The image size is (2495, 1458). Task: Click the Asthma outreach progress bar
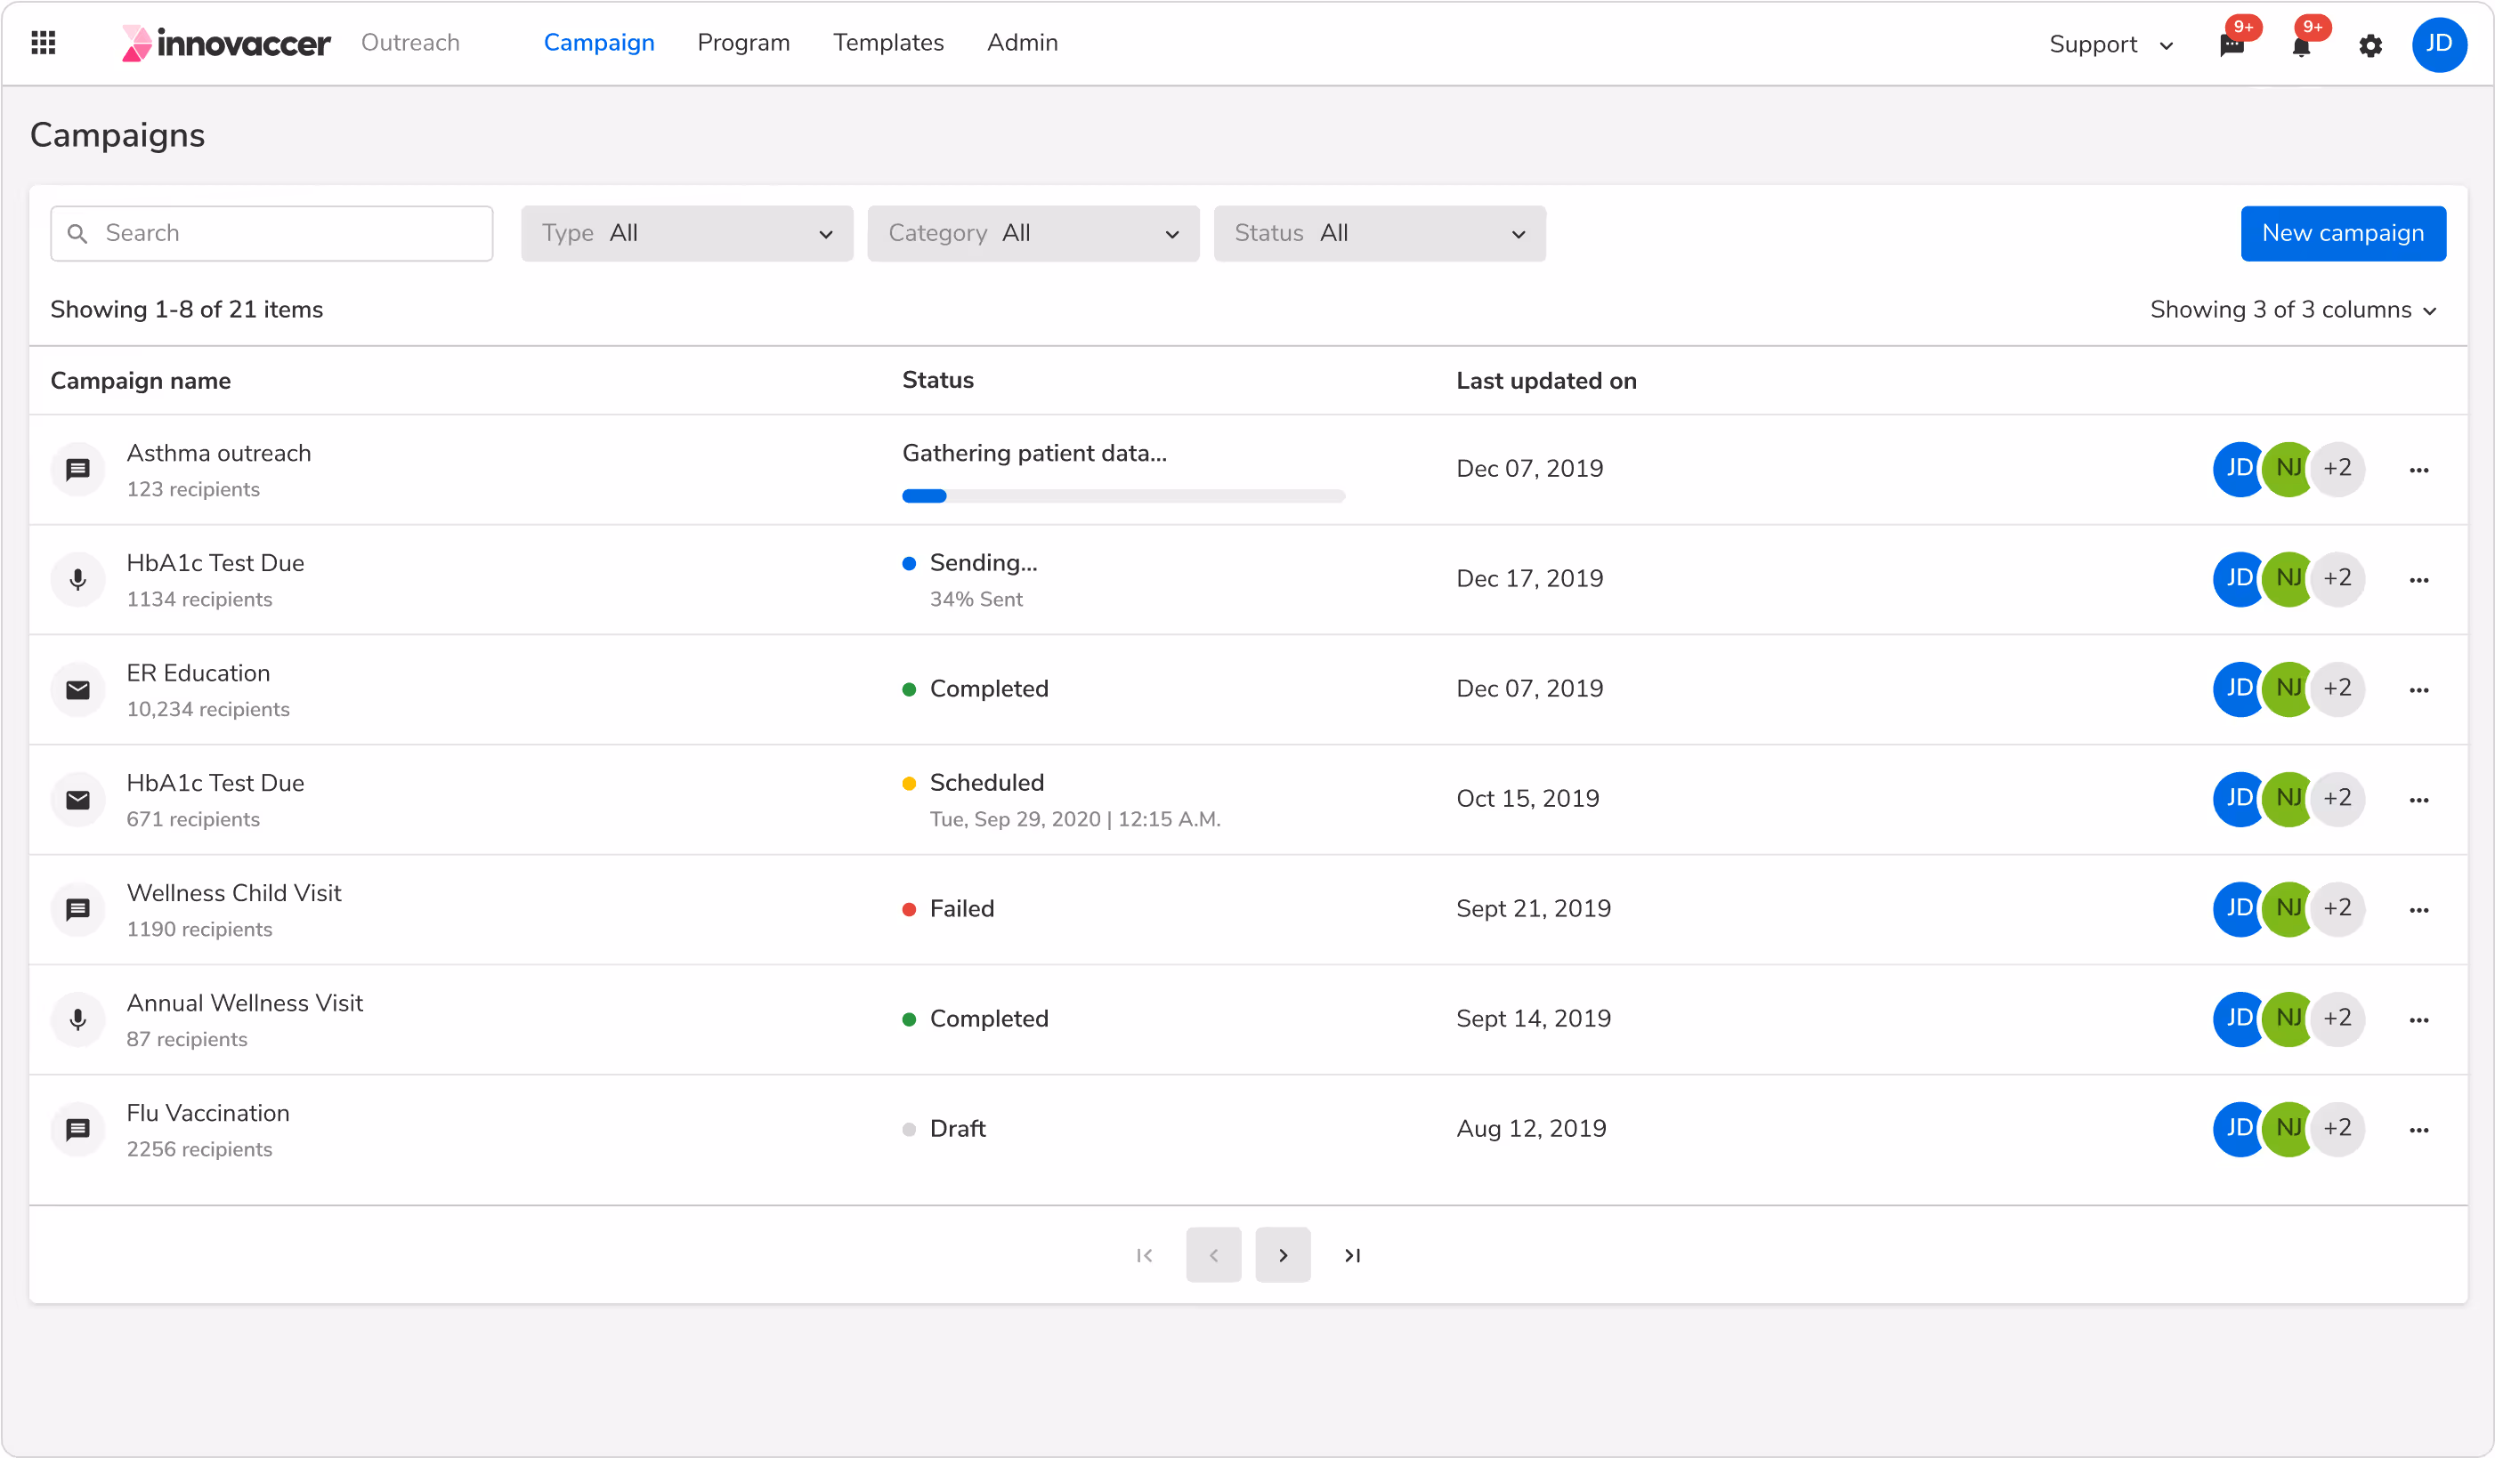click(x=1122, y=495)
